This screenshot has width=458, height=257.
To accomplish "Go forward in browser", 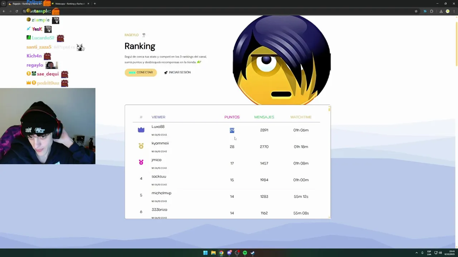I will 10,11.
